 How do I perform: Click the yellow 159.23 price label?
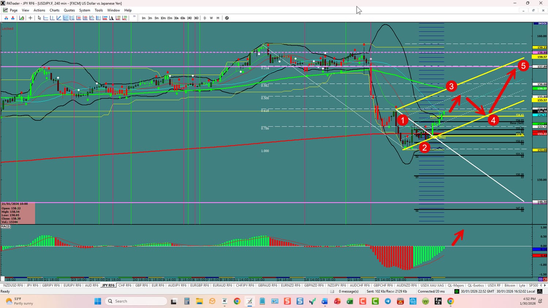click(540, 47)
